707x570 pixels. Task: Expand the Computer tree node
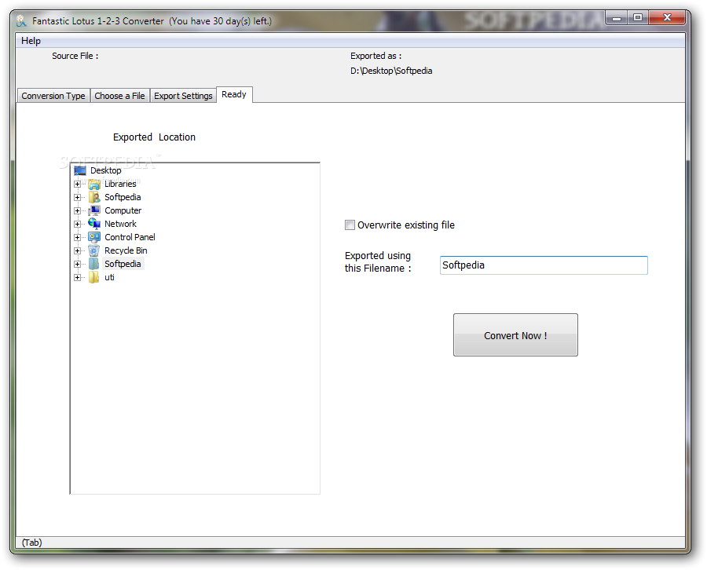coord(78,210)
